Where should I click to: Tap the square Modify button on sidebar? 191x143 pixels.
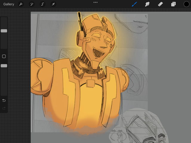[x=4, y=56]
